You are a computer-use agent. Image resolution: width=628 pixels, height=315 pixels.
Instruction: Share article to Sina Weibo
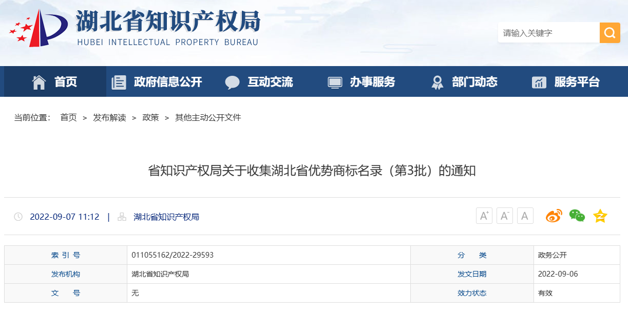(554, 216)
